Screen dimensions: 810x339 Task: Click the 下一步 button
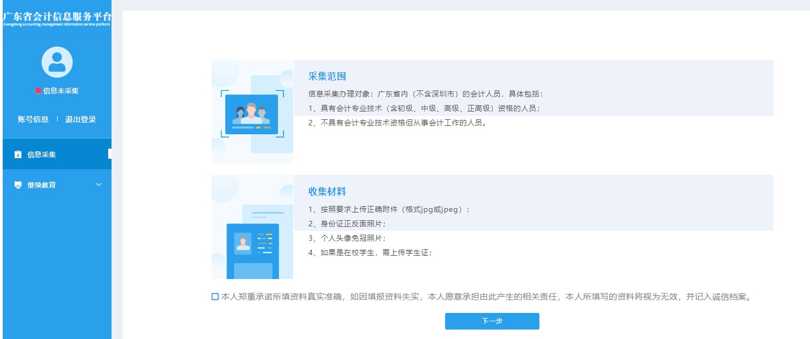492,321
